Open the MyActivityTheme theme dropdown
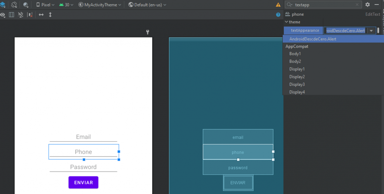Image resolution: width=384 pixels, height=194 pixels. pos(100,4)
